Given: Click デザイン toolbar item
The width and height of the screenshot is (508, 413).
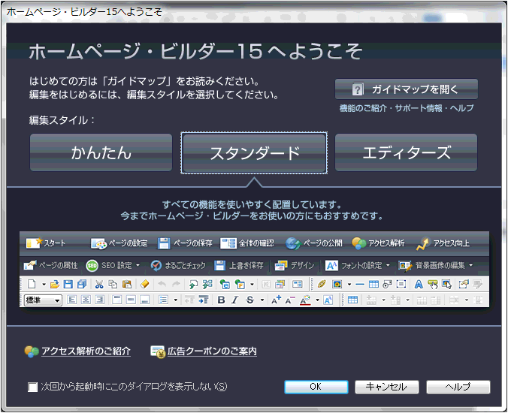Looking at the screenshot, I should pyautogui.click(x=294, y=266).
